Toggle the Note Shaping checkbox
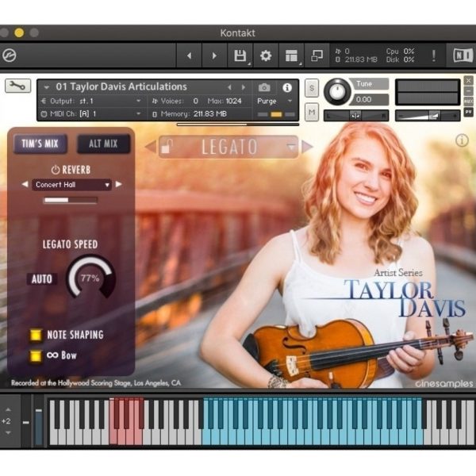Viewport: 476px width, 476px height. 36,335
